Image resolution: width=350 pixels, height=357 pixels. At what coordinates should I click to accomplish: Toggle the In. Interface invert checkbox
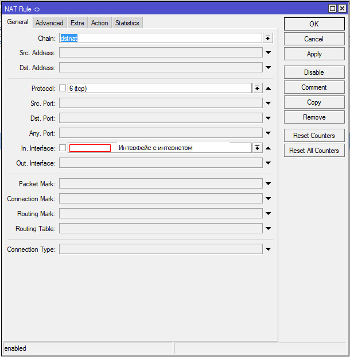(63, 148)
